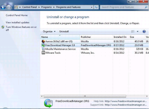Click the blue Help icon

pos(144,31)
